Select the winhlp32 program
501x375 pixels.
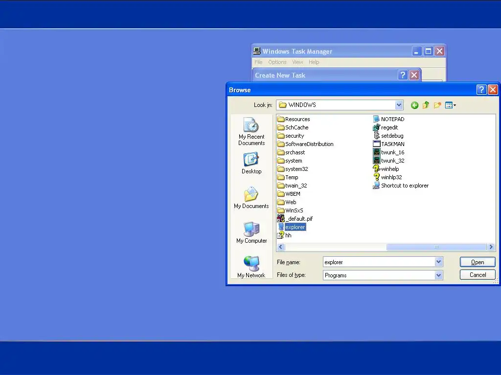tap(387, 177)
